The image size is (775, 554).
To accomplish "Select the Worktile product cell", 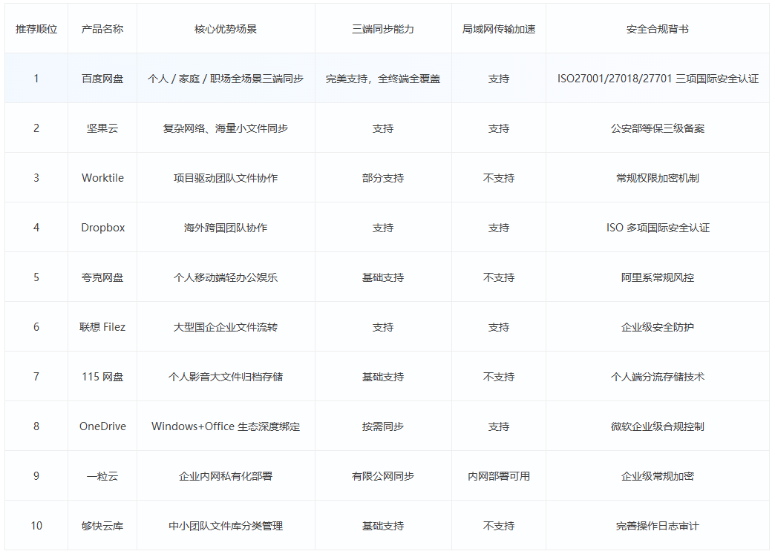I will coord(102,178).
